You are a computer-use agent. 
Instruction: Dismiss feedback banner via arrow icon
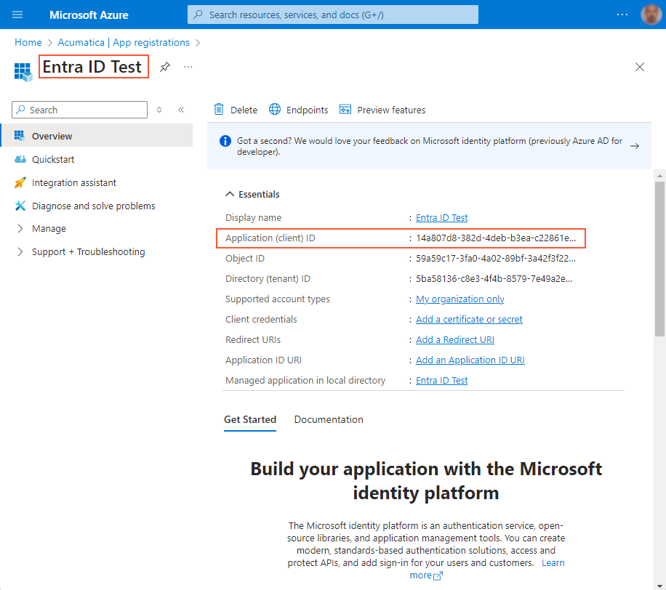point(635,146)
